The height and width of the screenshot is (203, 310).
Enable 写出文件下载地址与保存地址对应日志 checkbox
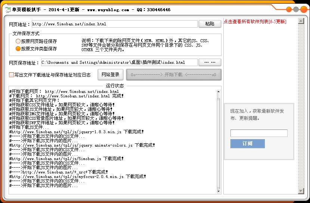pos(12,75)
